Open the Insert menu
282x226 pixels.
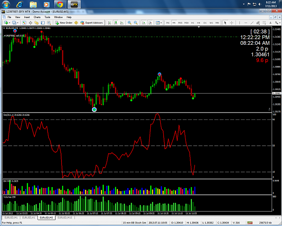(27, 17)
